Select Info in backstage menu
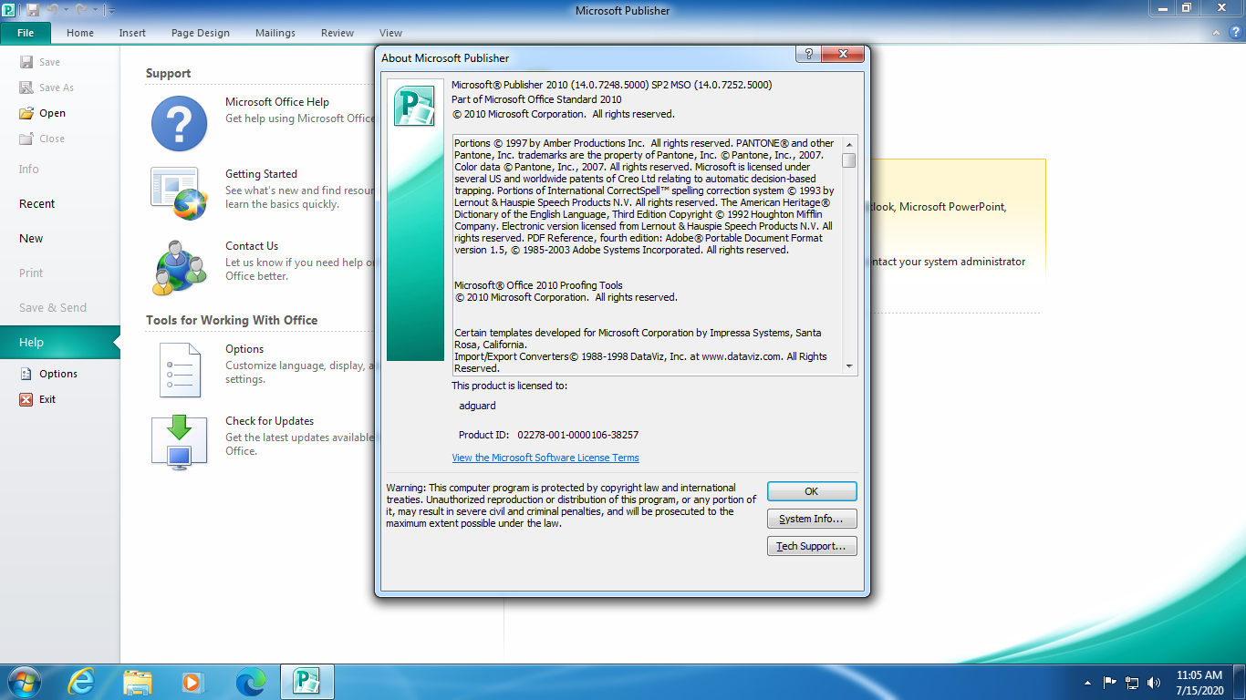 pyautogui.click(x=60, y=169)
